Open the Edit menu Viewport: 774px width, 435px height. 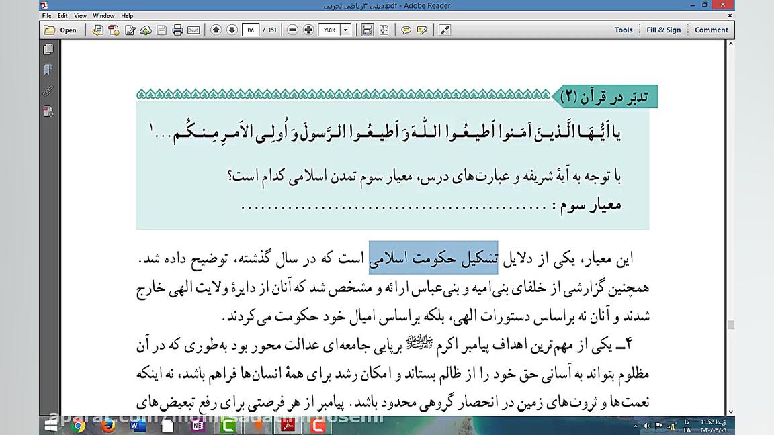pyautogui.click(x=62, y=16)
